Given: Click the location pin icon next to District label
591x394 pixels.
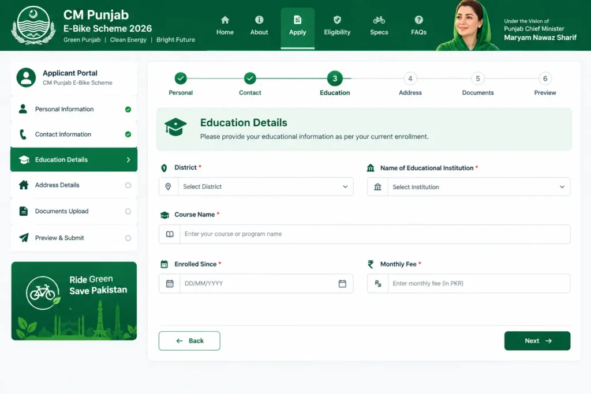Looking at the screenshot, I should click(x=164, y=168).
